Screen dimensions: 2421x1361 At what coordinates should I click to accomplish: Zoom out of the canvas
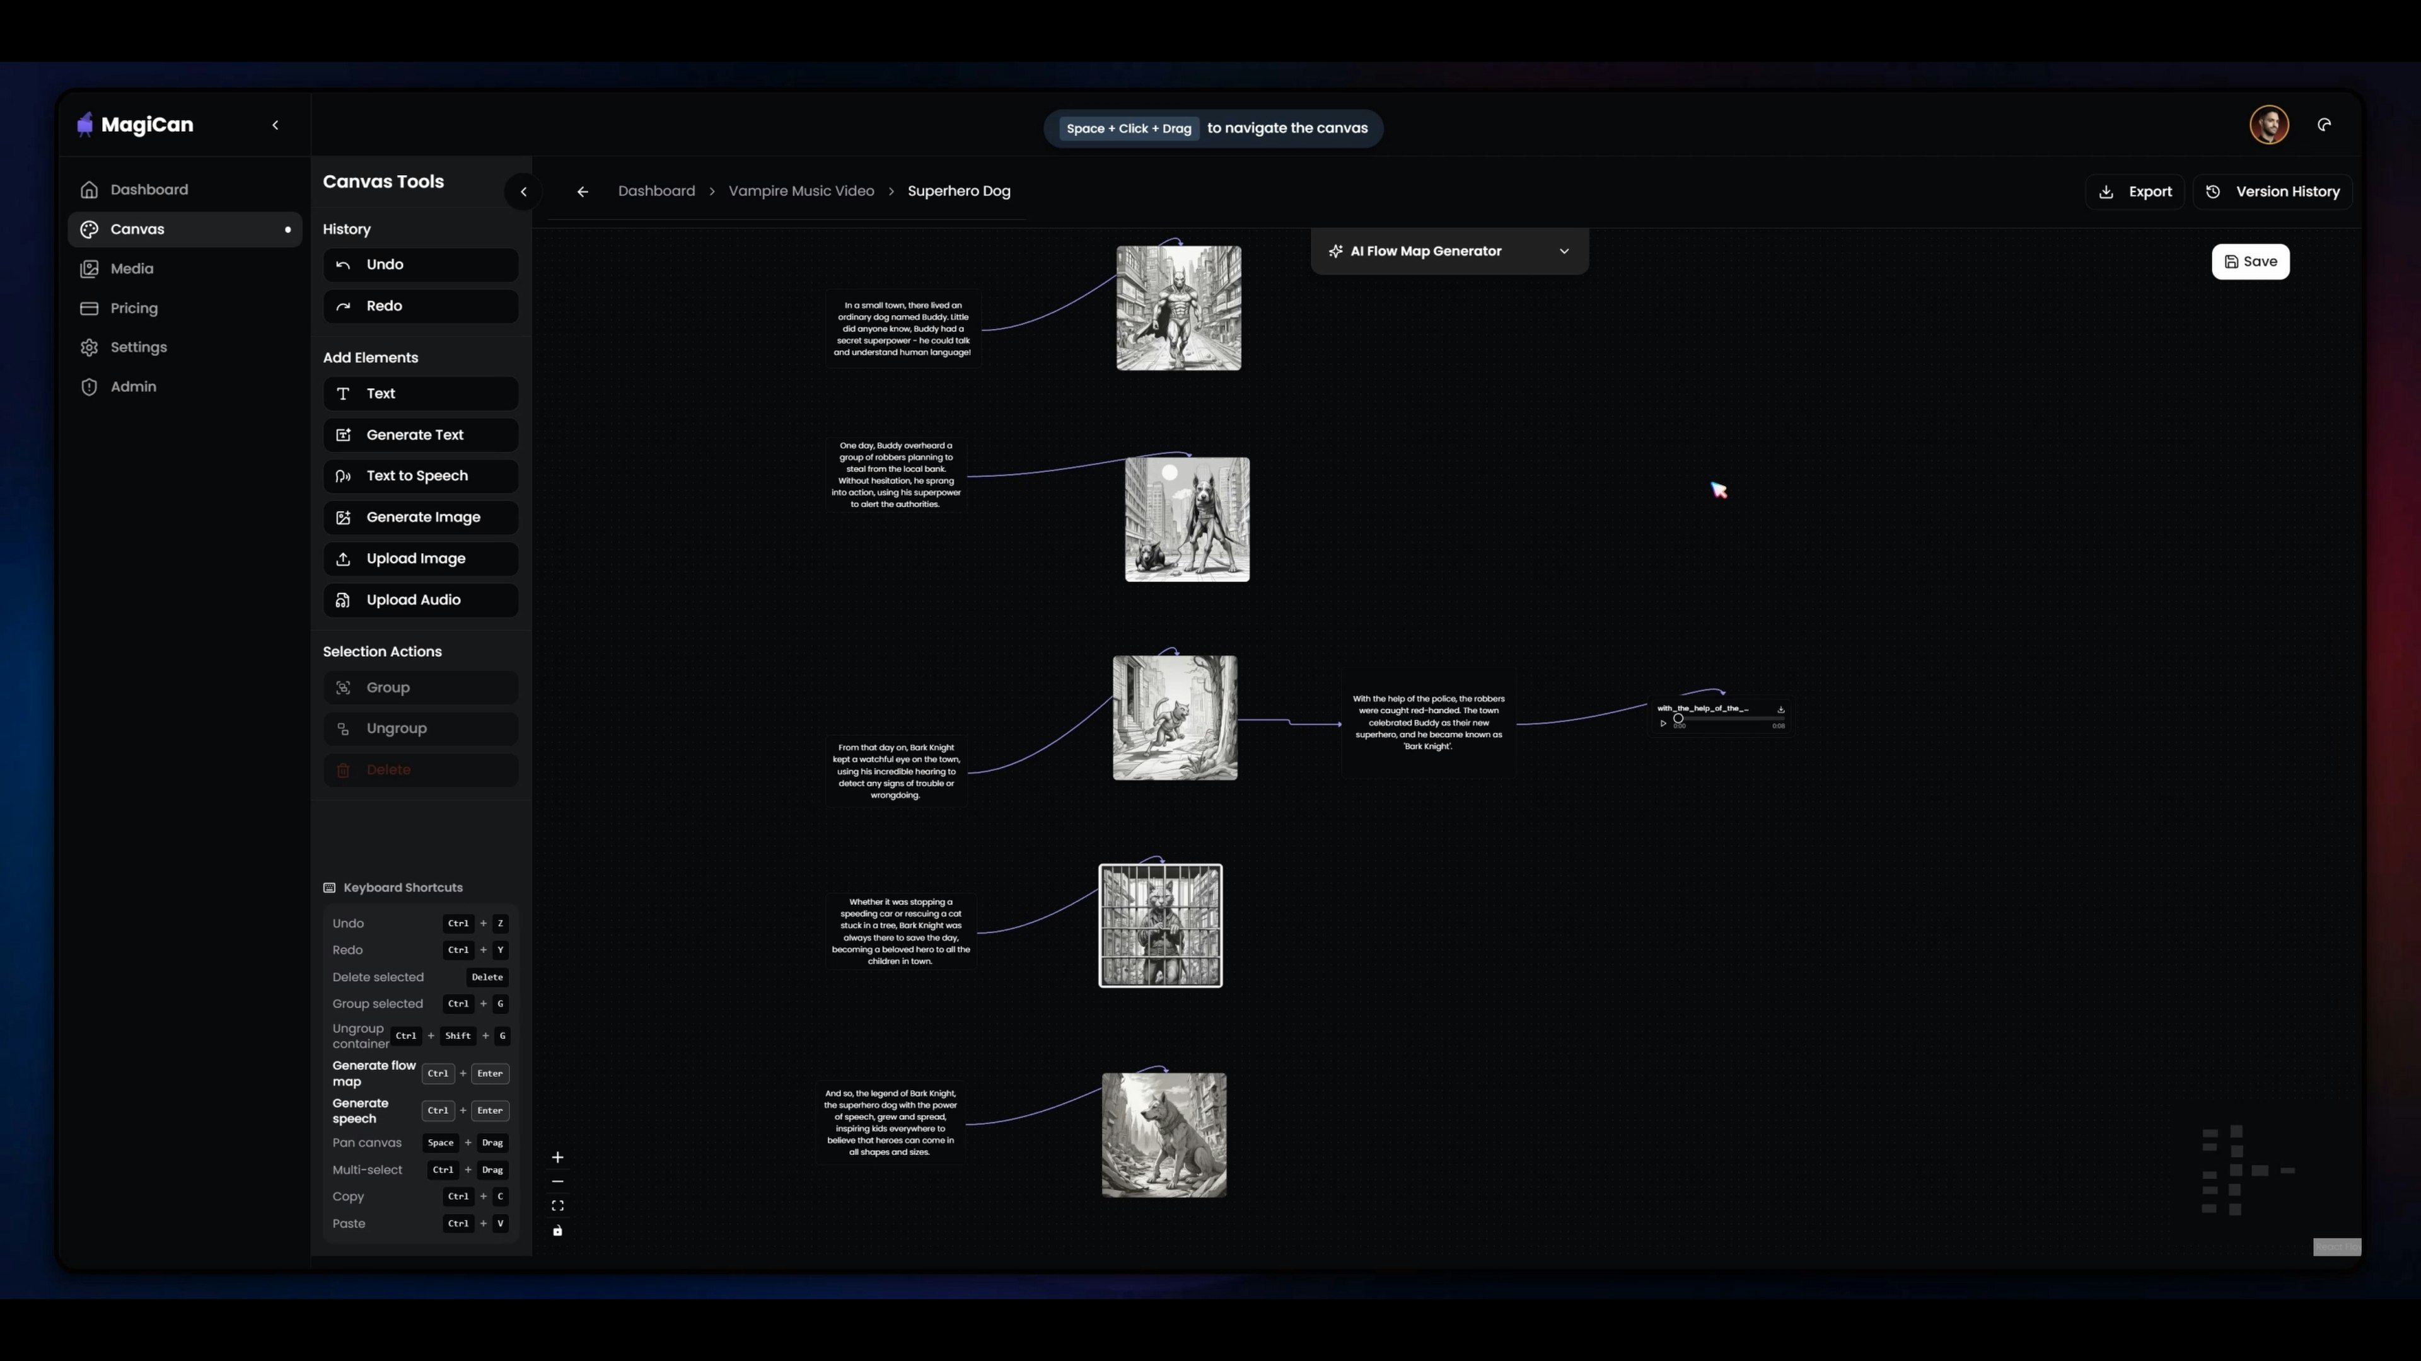[x=557, y=1181]
